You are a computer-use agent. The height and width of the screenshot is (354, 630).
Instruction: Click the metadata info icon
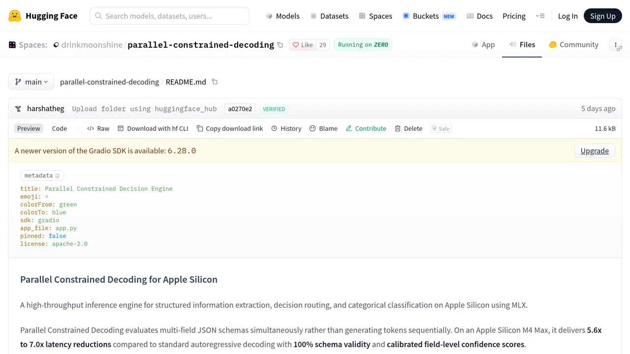[x=57, y=176]
